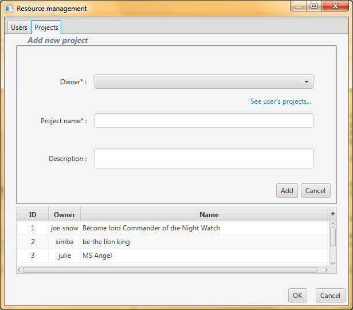Click the table scroll up arrow
The width and height of the screenshot is (353, 310).
333,224
